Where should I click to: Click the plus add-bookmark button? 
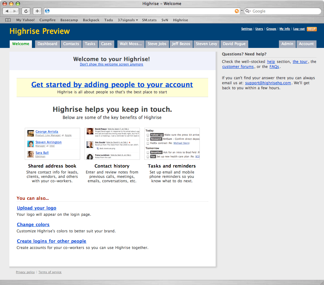(x=37, y=11)
